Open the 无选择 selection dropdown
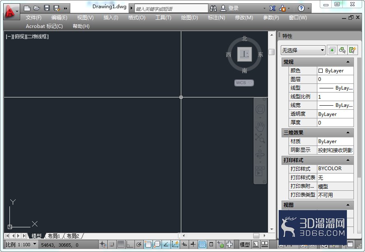The width and height of the screenshot is (365, 252). tap(303, 50)
